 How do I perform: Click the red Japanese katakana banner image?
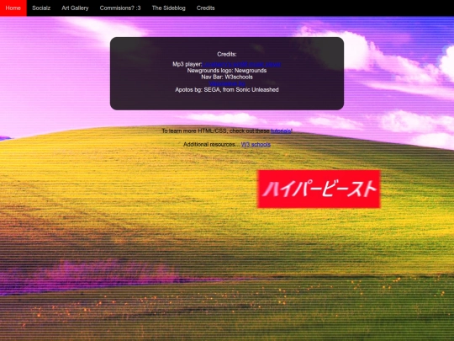[319, 189]
